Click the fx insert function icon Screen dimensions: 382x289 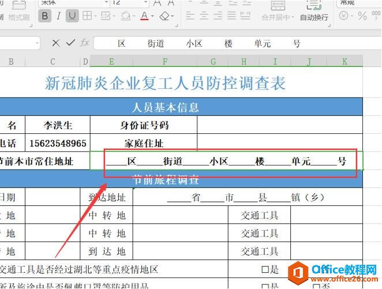(85, 43)
